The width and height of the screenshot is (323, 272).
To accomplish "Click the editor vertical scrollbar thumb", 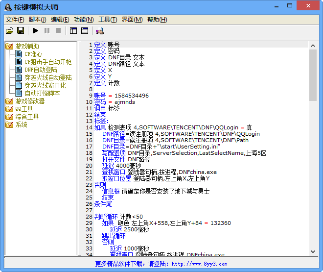I will coord(313,75).
